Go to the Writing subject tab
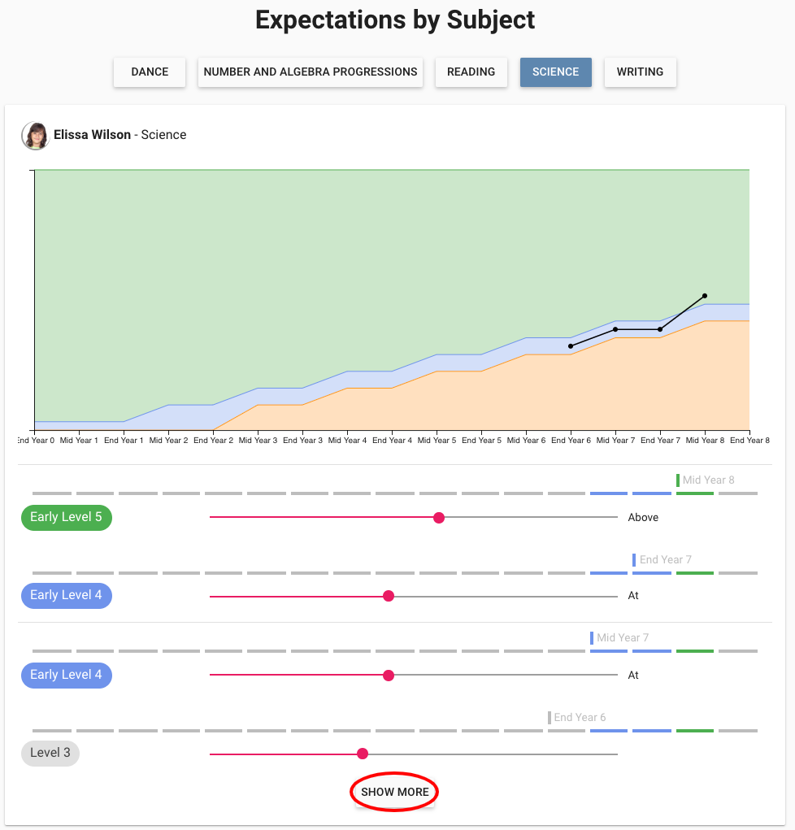 pyautogui.click(x=640, y=72)
